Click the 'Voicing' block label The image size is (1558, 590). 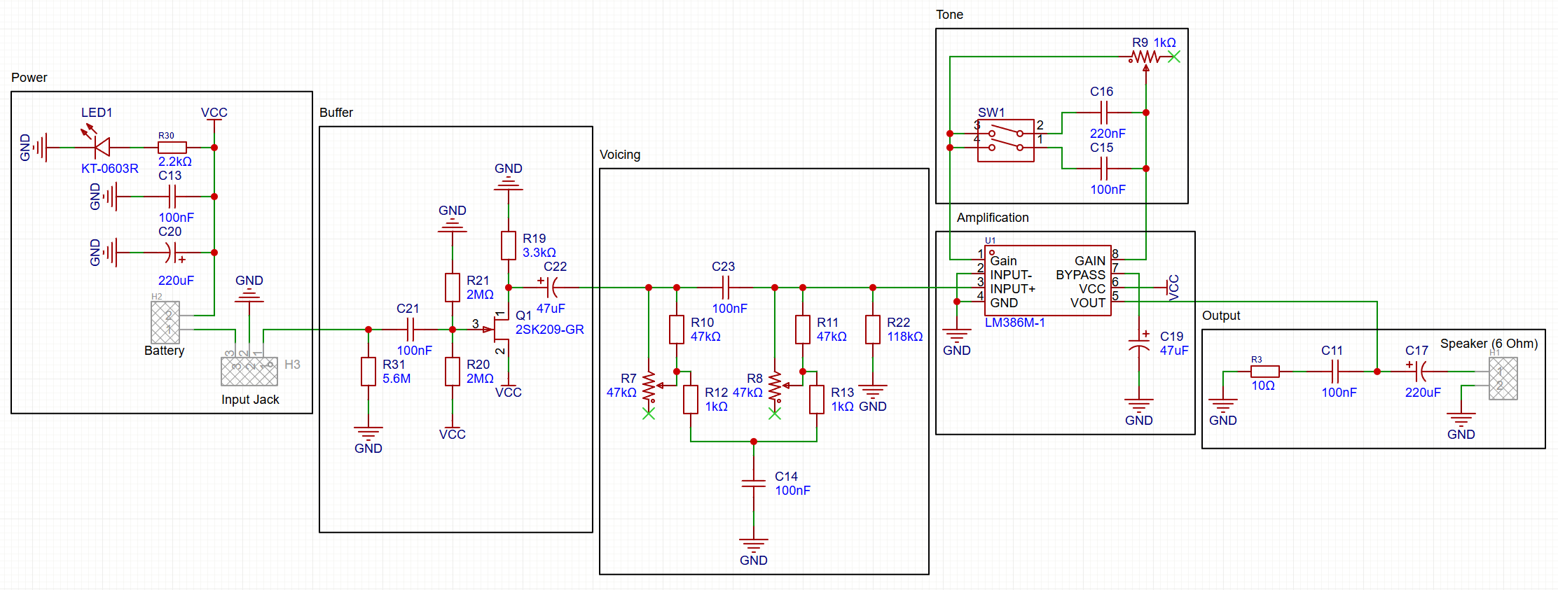click(620, 155)
